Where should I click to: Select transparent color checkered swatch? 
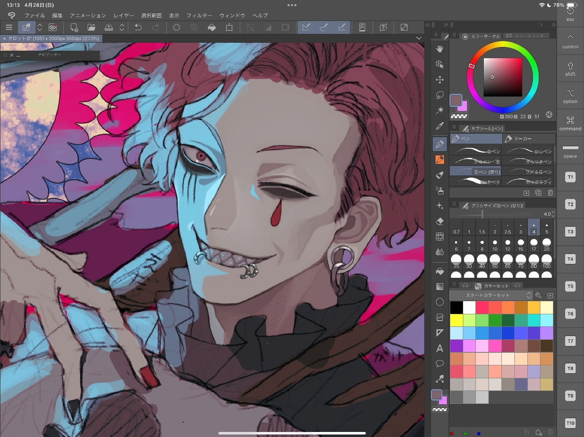click(459, 116)
